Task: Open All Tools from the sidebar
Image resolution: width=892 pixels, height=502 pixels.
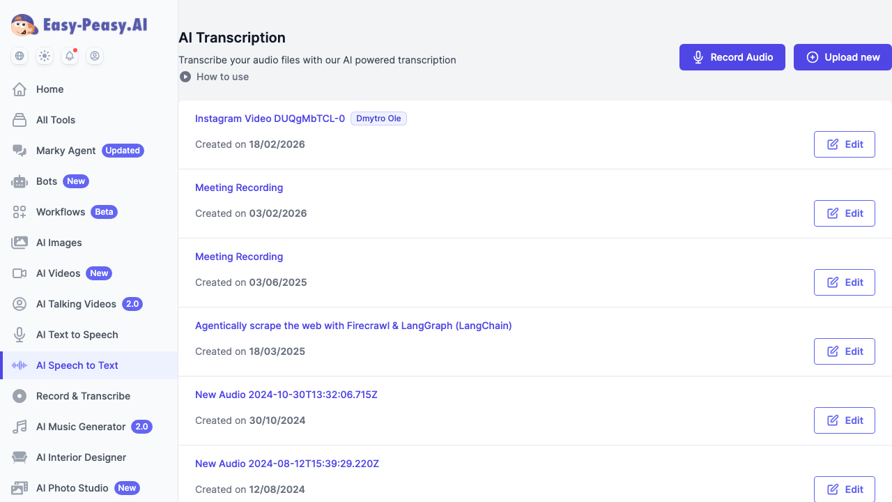Action: 56,120
